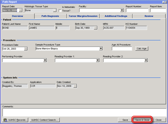168x124 pixels.
Task: Click into the Comments text box
Action: (84, 112)
